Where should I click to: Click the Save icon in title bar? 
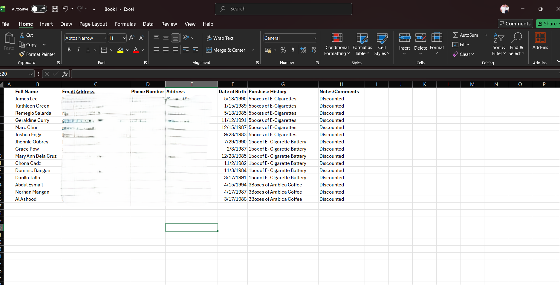click(x=55, y=9)
